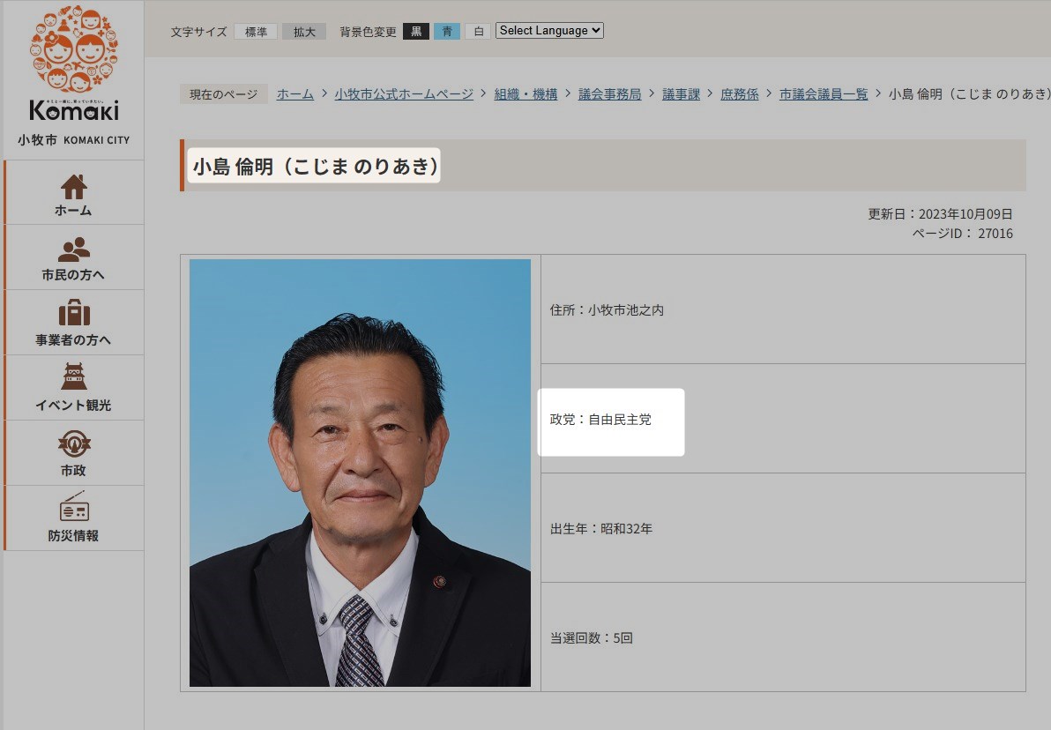The image size is (1051, 730).
Task: Select the text 政党:自由民主党
Action: tap(600, 419)
